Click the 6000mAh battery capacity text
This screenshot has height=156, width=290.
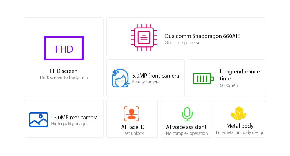229,85
